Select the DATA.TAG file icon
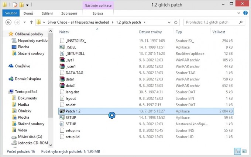Viewport: 251px width, 157px height. click(62, 73)
